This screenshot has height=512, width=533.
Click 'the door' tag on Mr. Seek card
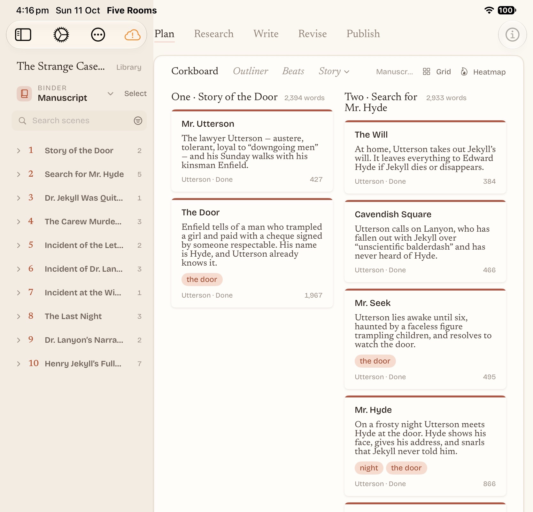[x=375, y=361]
